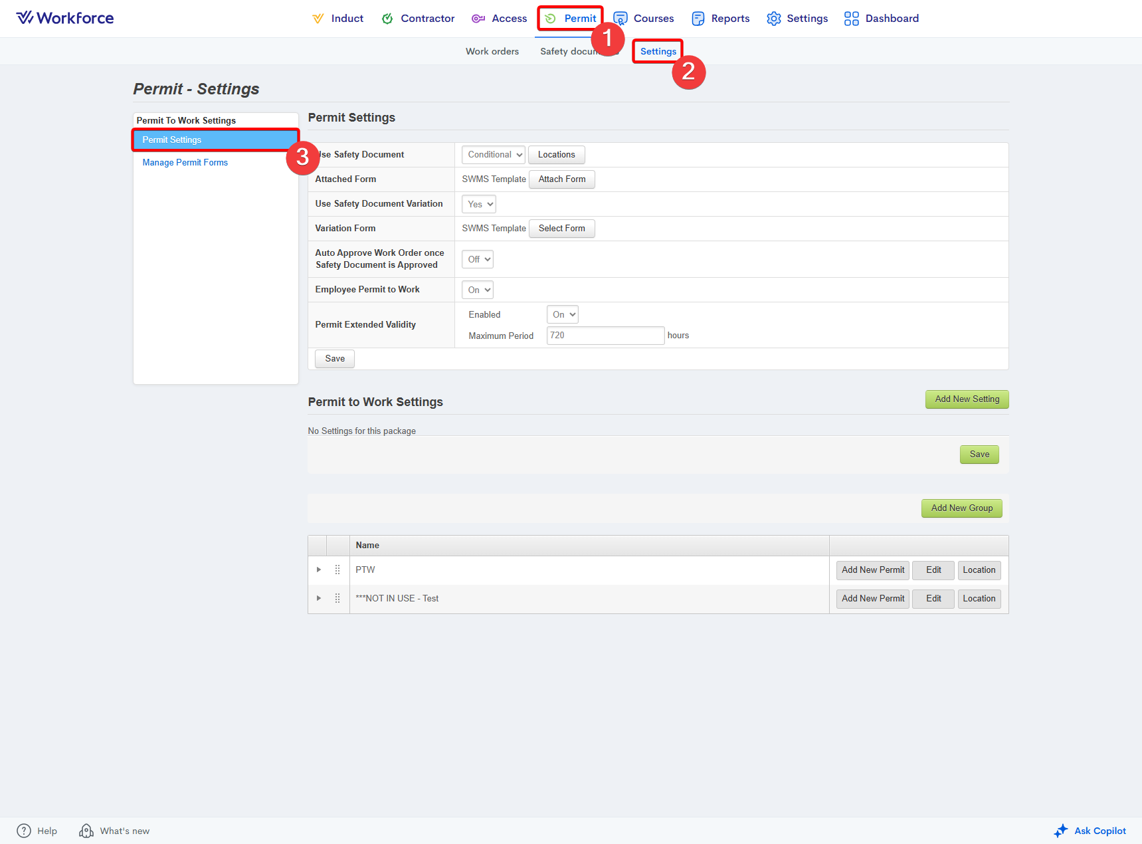Open What's new rocket icon

click(86, 831)
